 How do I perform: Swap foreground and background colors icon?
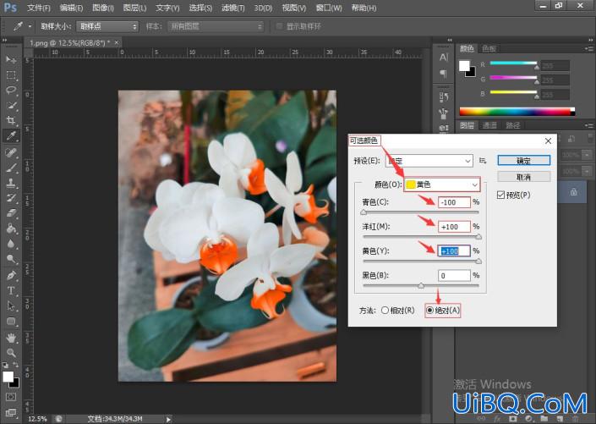click(15, 365)
